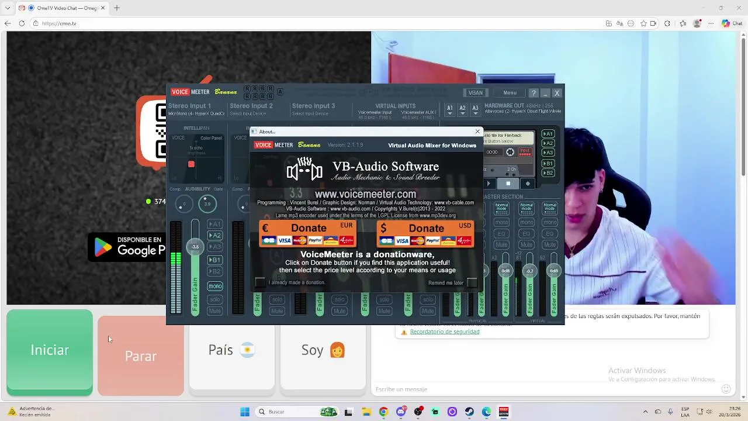Click the Voicemeeter taskbar icon
The image size is (748, 421).
click(x=504, y=412)
